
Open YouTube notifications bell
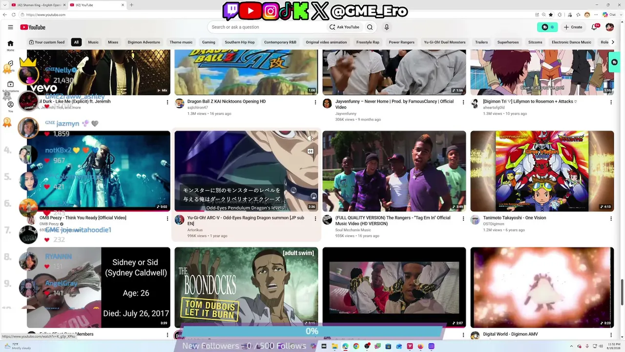(595, 27)
